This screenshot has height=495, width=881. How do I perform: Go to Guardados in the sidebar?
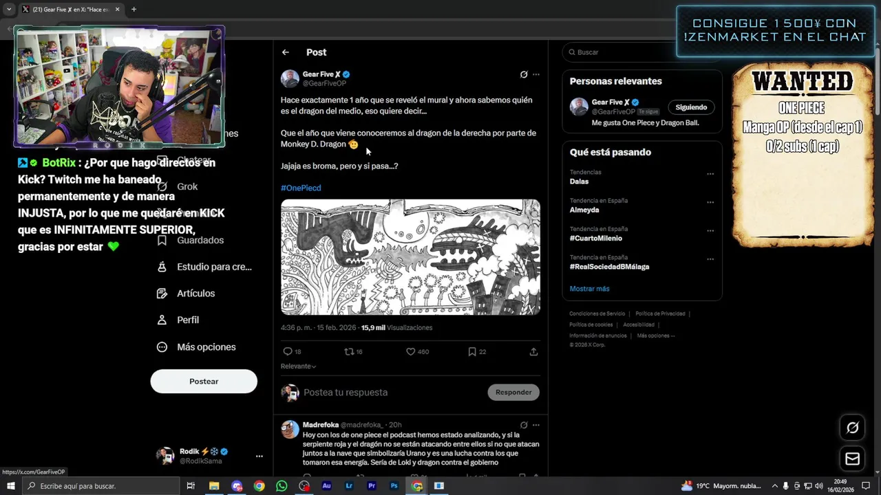tap(200, 240)
